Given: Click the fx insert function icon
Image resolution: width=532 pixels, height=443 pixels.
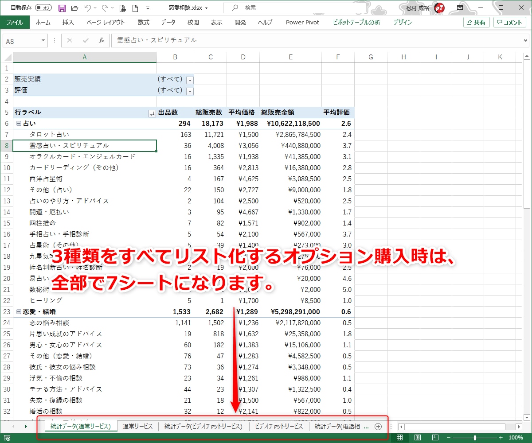Looking at the screenshot, I should coord(102,40).
